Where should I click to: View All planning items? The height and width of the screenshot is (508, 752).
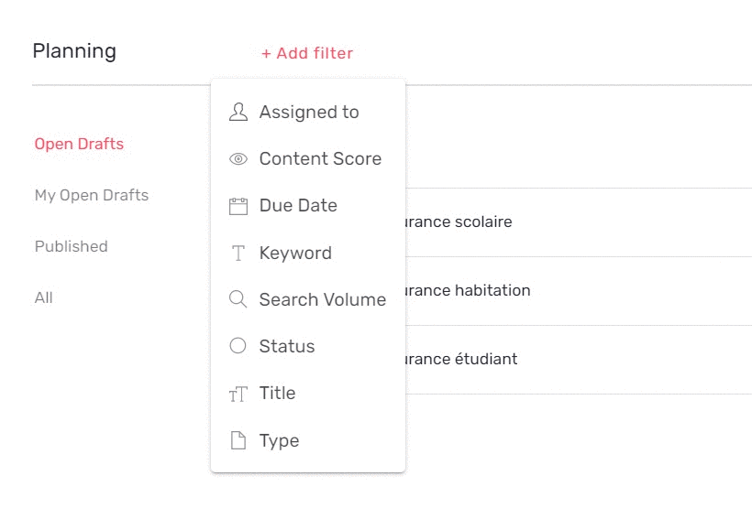coord(44,297)
